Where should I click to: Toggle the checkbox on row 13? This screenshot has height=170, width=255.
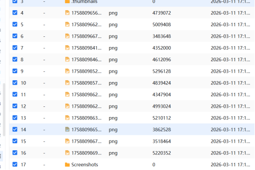(15, 117)
